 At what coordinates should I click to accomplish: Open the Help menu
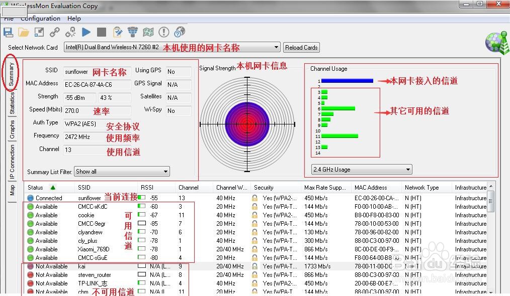pyautogui.click(x=74, y=19)
